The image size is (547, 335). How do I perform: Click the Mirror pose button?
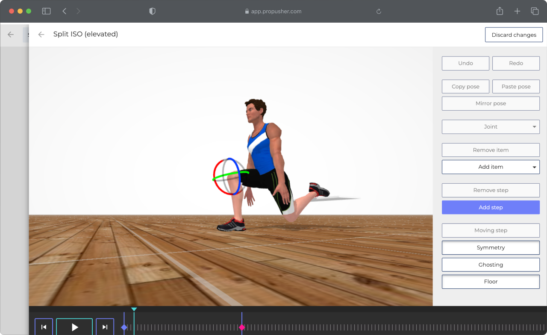[x=491, y=103]
